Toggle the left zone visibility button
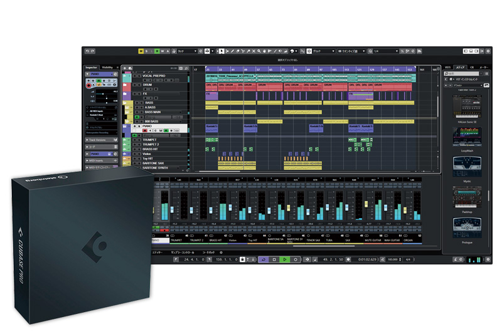The width and height of the screenshot is (502, 334). [466, 51]
